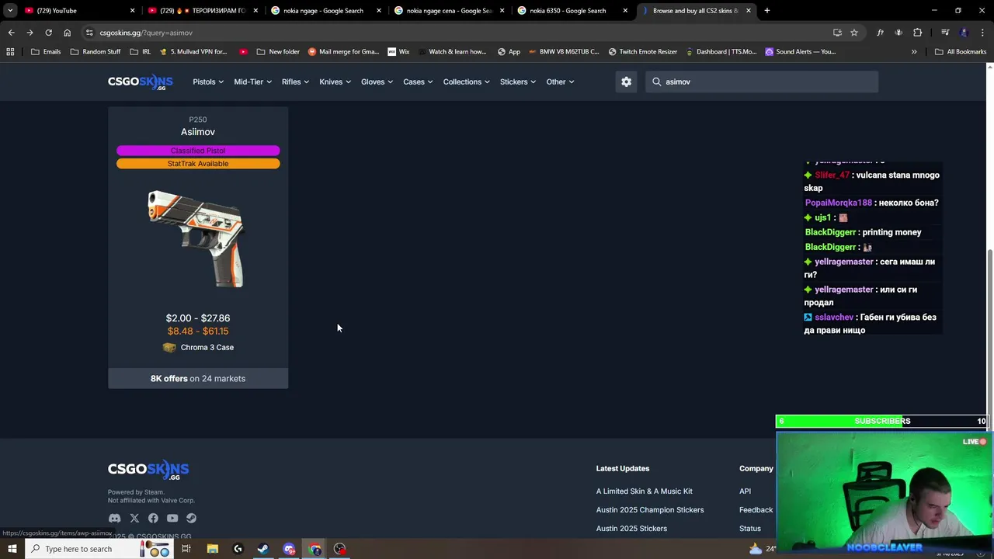Expand the Stickers dropdown menu
994x559 pixels.
pyautogui.click(x=518, y=82)
